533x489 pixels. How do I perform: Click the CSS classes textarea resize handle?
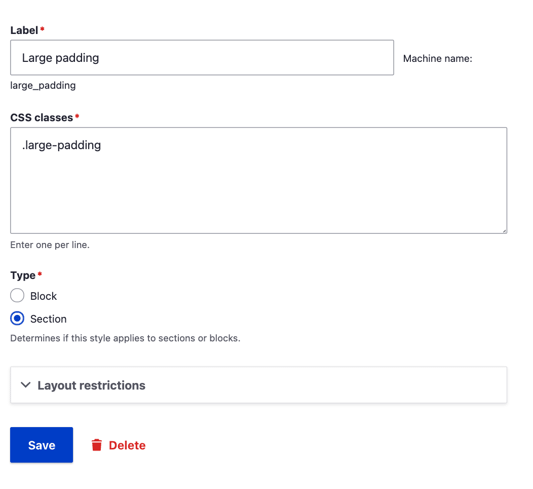[x=504, y=231]
